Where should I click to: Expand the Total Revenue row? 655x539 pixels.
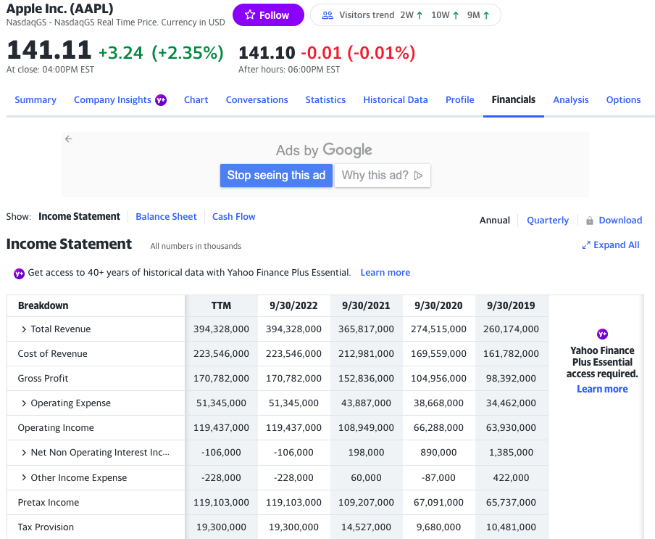coord(24,329)
